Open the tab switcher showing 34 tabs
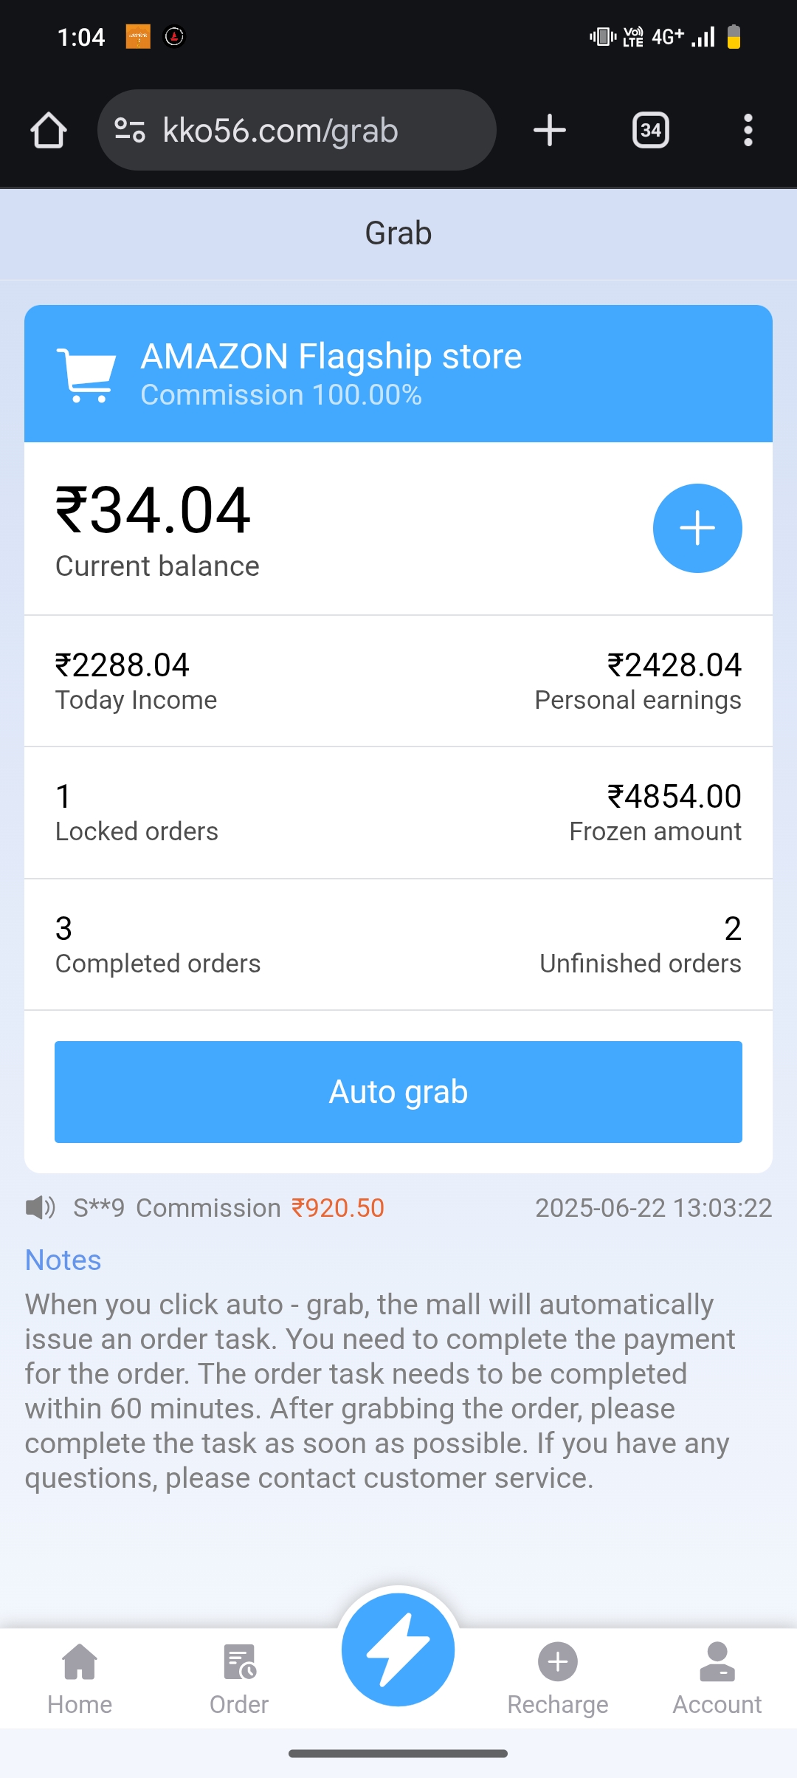 [x=650, y=131]
